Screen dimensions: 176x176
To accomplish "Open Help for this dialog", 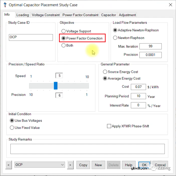I will [129, 165].
